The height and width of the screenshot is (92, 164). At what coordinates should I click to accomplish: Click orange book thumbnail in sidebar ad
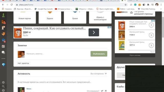click(121, 25)
